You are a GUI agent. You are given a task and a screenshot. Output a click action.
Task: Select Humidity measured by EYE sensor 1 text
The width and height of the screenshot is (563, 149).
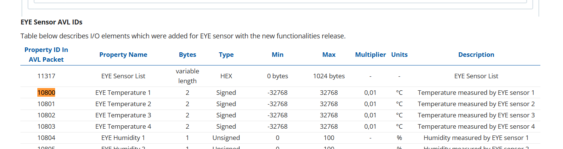click(x=476, y=138)
